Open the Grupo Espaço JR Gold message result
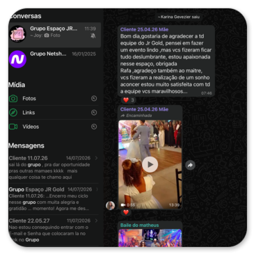 [x=54, y=199]
